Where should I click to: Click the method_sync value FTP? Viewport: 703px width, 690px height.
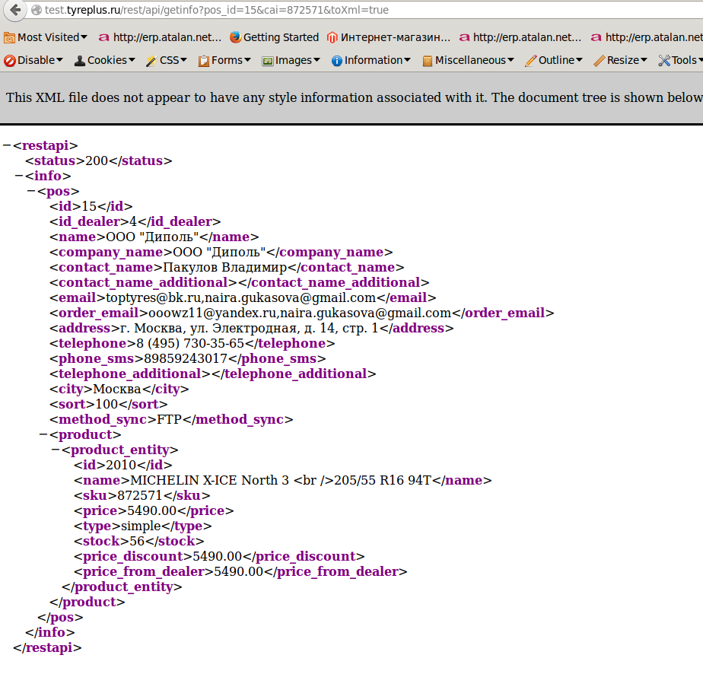(169, 420)
